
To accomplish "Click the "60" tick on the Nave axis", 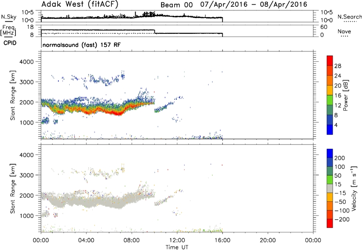I will [x=324, y=27].
